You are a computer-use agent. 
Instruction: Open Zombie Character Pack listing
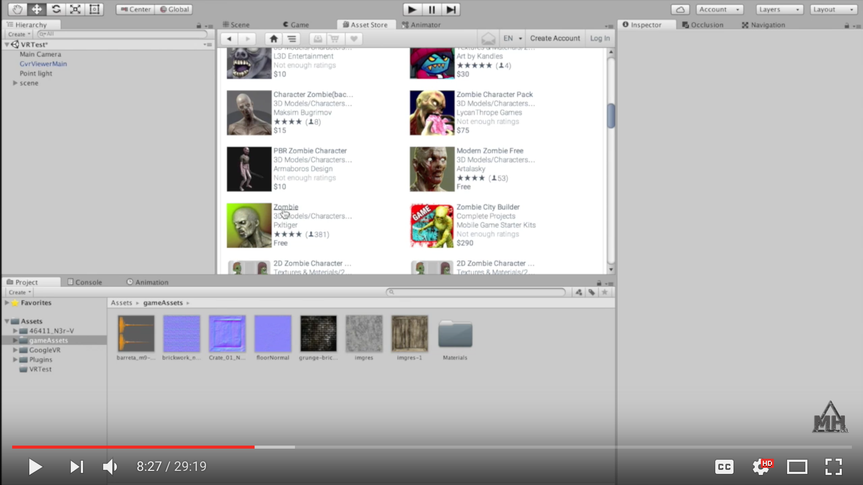[495, 94]
